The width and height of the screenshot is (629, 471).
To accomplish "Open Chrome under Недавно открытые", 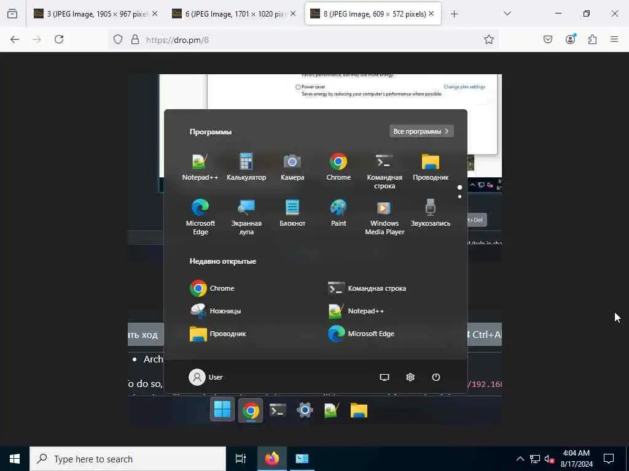I will pos(212,288).
